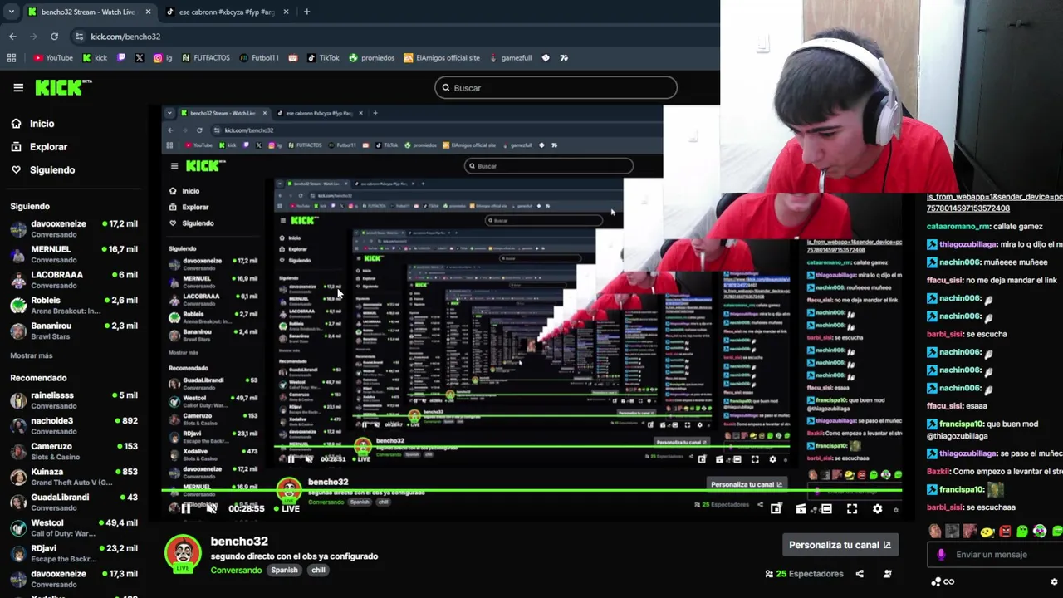The image size is (1063, 598).
Task: Toggle theater mode in the video player
Action: point(826,509)
